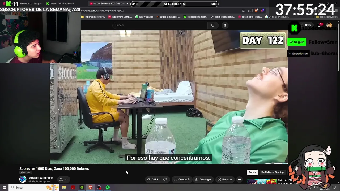Click the Doblado dubbed label
The height and width of the screenshot is (191, 340).
[x=25, y=173]
